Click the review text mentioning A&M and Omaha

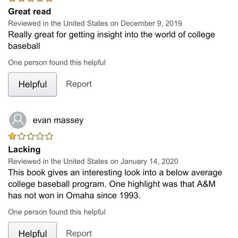[115, 184]
